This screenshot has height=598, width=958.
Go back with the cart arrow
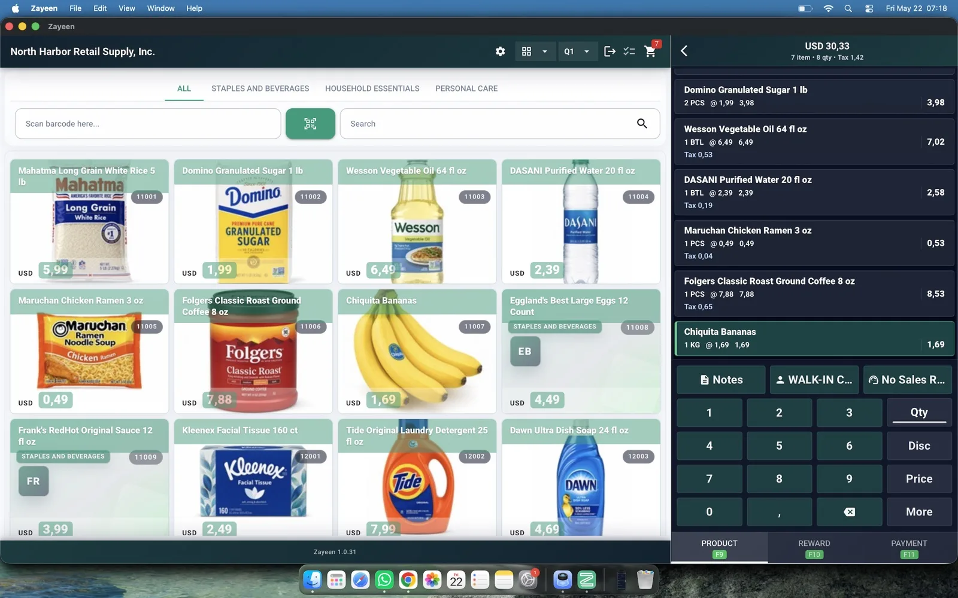click(x=684, y=51)
